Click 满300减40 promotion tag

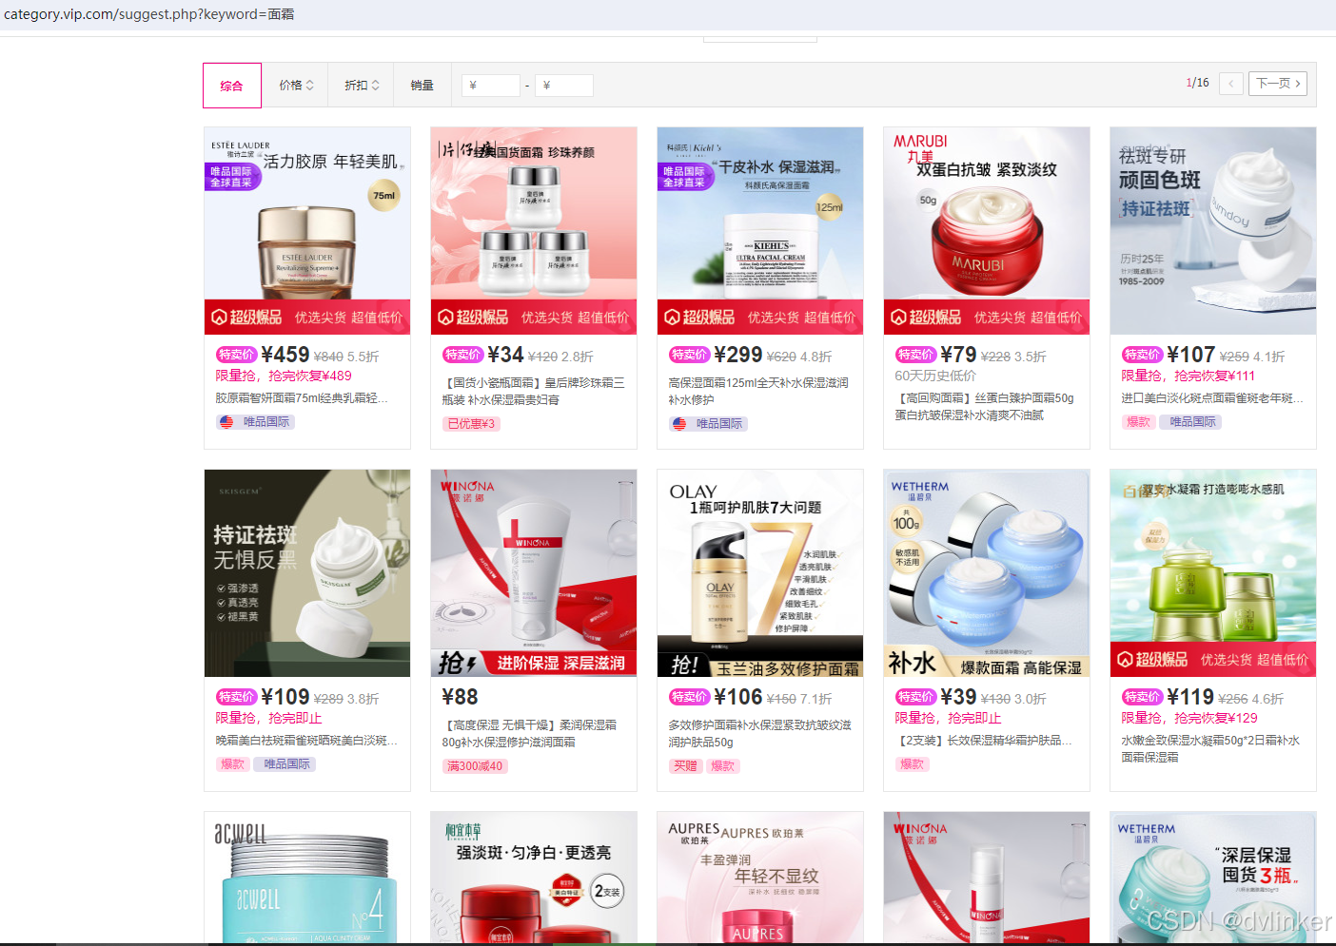(475, 766)
